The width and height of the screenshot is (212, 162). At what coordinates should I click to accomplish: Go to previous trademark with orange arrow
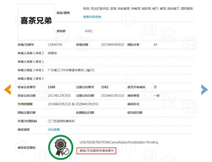7,90
